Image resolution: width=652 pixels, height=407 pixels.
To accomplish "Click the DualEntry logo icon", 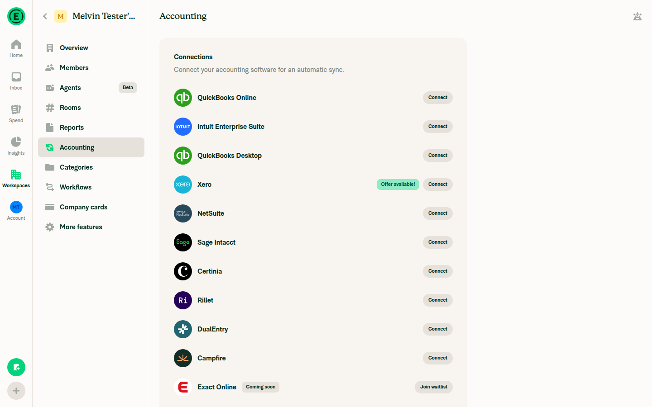I will tap(183, 329).
